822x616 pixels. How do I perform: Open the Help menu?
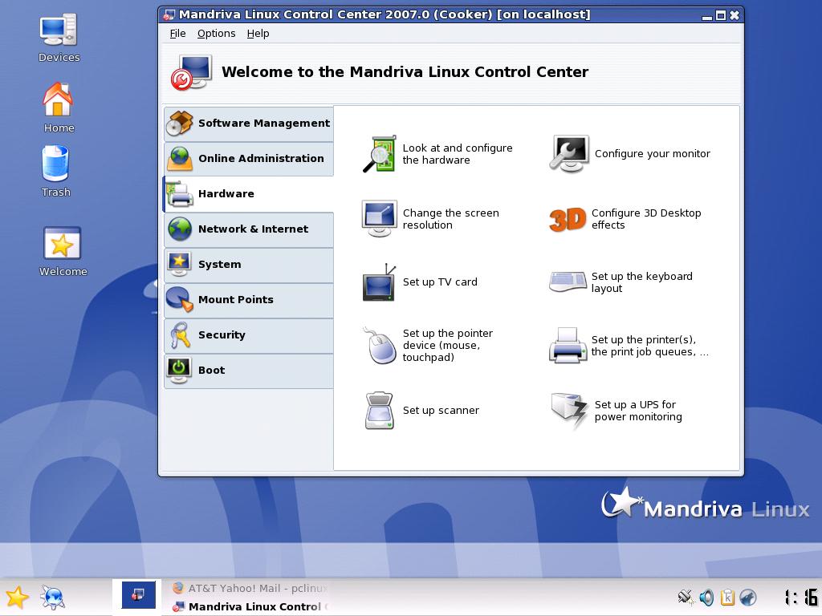(258, 34)
